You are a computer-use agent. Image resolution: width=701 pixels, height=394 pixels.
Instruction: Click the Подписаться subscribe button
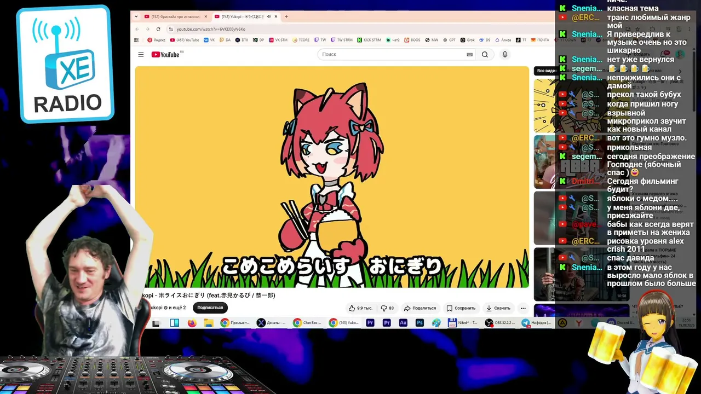(210, 308)
